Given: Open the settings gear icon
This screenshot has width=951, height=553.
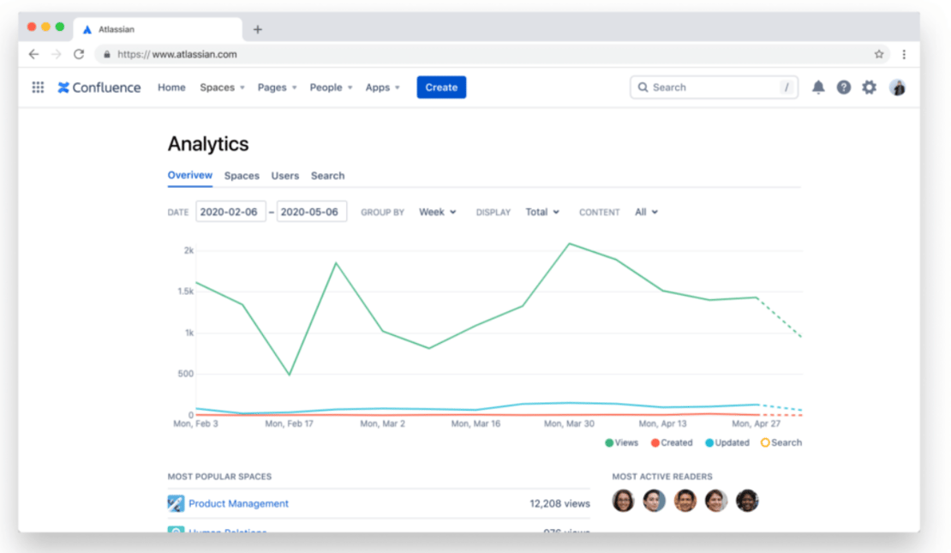Looking at the screenshot, I should pyautogui.click(x=869, y=87).
